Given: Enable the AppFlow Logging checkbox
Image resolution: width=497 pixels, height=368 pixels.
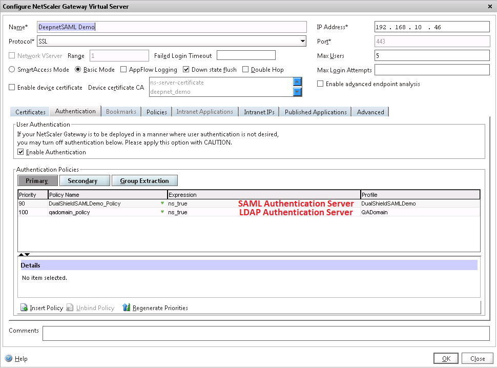Looking at the screenshot, I should [x=123, y=70].
